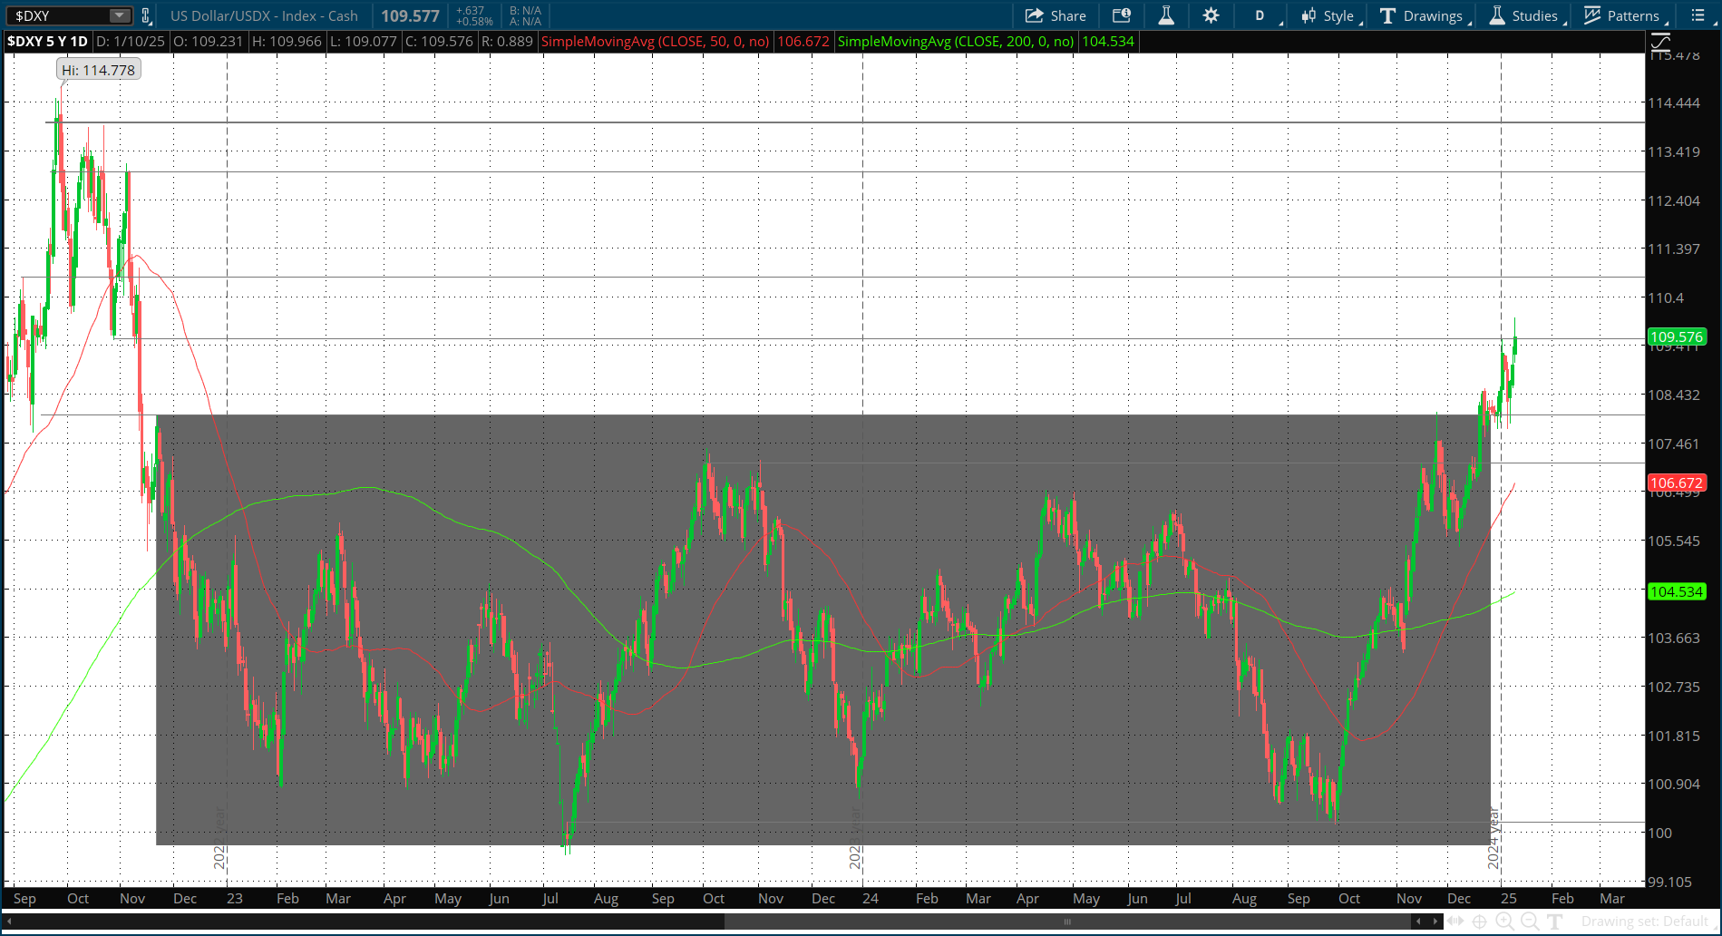Viewport: 1722px width, 936px height.
Task: Click the R: 0.889 range value
Action: [508, 42]
